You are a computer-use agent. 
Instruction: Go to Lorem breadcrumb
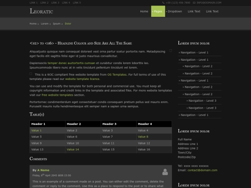(45, 24)
